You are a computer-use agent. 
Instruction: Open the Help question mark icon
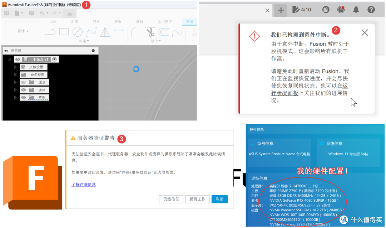coord(371,10)
